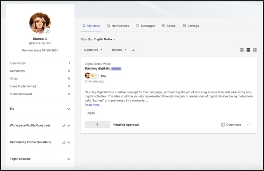Open the Digital Detox Week campaign link
This screenshot has height=171, width=264.
pyautogui.click(x=97, y=64)
